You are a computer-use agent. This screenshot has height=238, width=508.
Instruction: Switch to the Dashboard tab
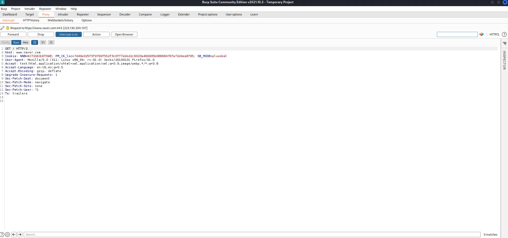[x=10, y=14]
